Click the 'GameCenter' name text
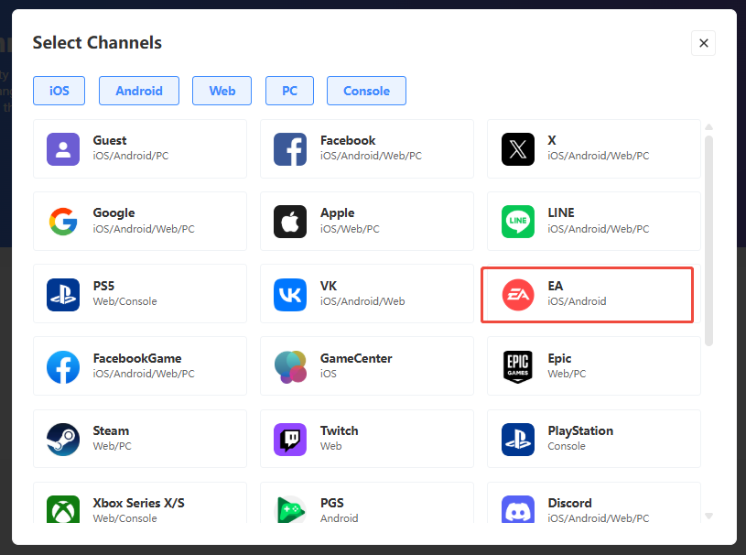 coord(356,358)
